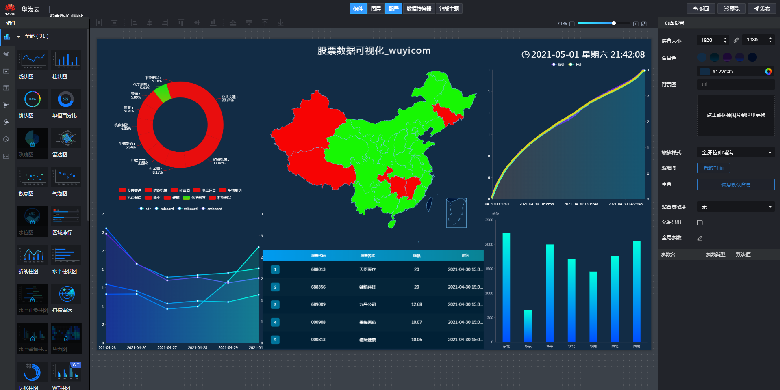The height and width of the screenshot is (390, 780).
Task: Click the background image url input field
Action: coord(736,84)
